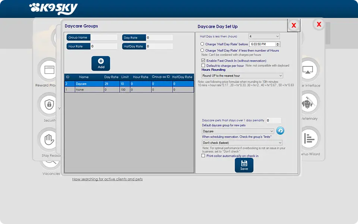Viewport: 358px width, 224px height.
Task: Open the Veterinary dog icon
Action: pyautogui.click(x=309, y=102)
